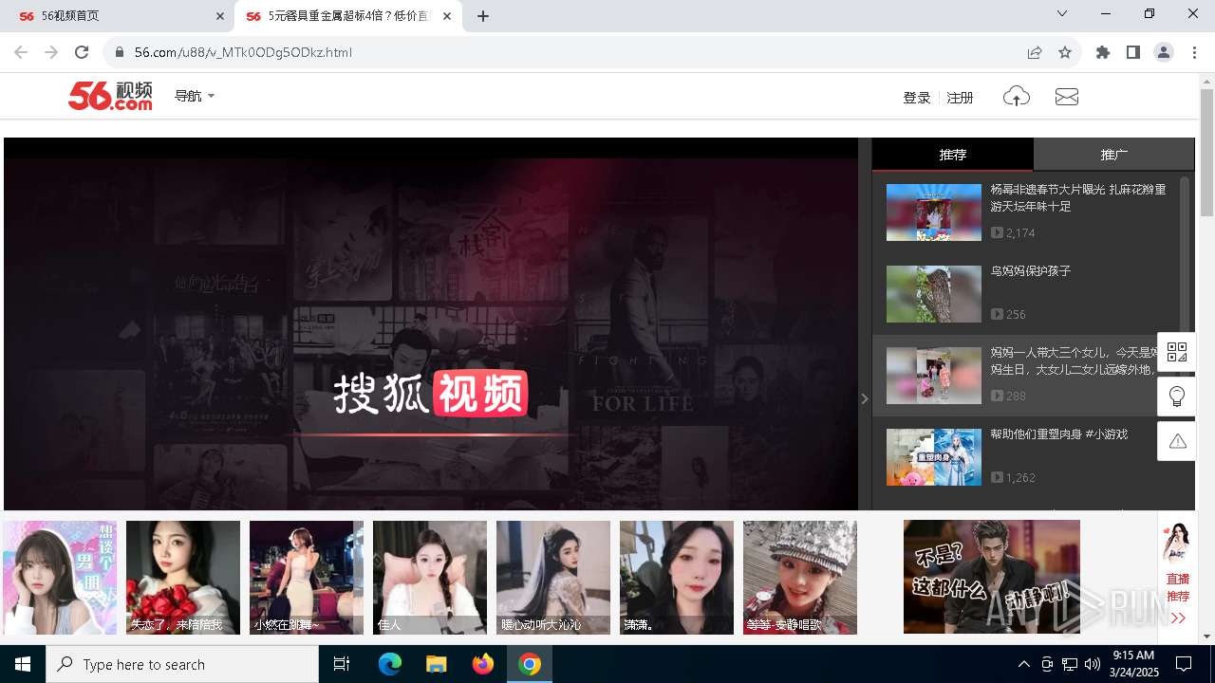The height and width of the screenshot is (683, 1215).
Task: Click the 56视频 site logo
Action: [110, 96]
